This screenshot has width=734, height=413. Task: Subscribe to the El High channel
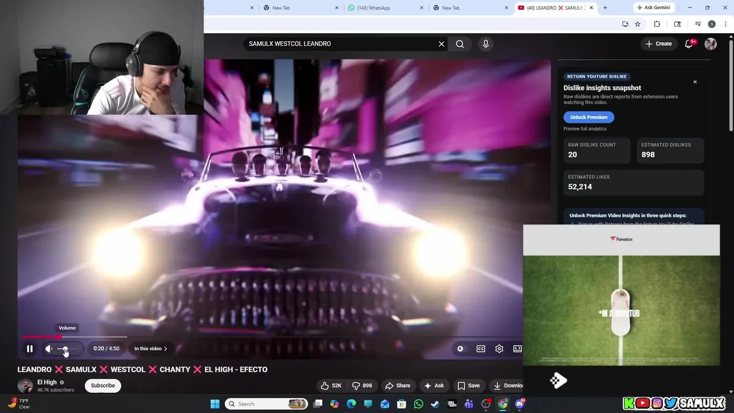coord(103,385)
